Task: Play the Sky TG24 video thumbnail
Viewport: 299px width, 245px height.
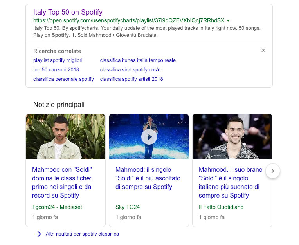Action: [x=149, y=136]
